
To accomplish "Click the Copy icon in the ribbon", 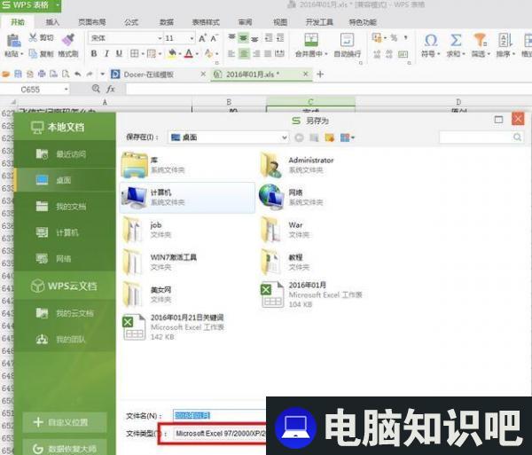I will tap(33, 53).
